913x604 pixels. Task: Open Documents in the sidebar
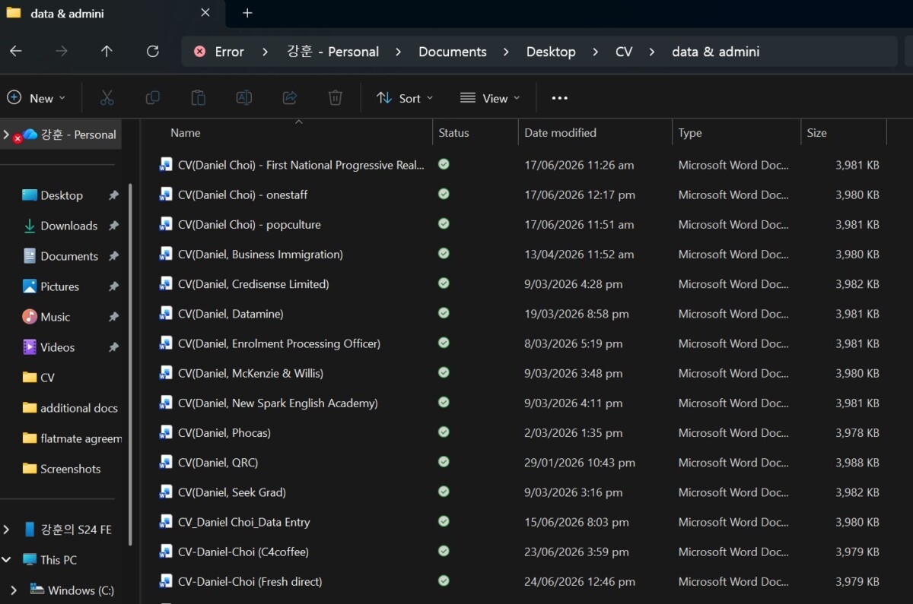[69, 256]
